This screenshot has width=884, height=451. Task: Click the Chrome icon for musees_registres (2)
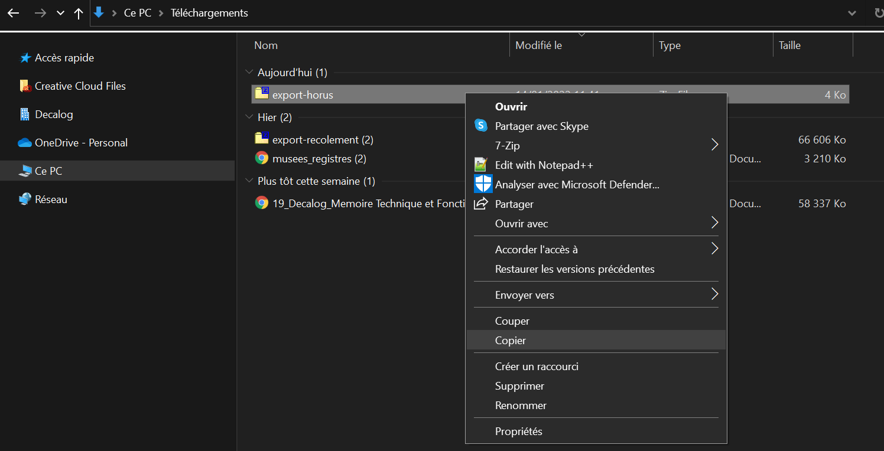tap(261, 158)
